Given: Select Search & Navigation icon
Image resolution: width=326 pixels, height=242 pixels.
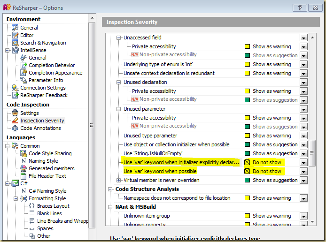Looking at the screenshot, I should (x=15, y=43).
